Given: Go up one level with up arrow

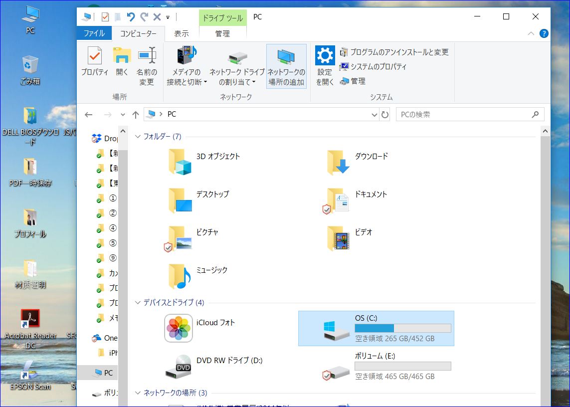Looking at the screenshot, I should [136, 115].
